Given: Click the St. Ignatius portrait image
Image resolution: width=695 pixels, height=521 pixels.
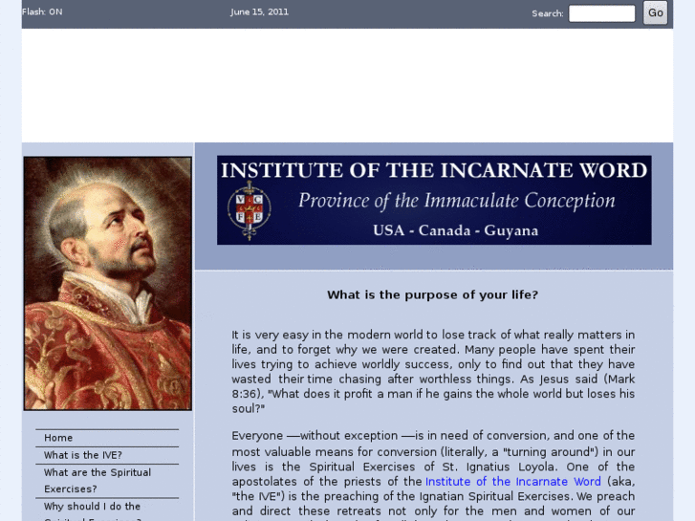Looking at the screenshot, I should coord(108,283).
